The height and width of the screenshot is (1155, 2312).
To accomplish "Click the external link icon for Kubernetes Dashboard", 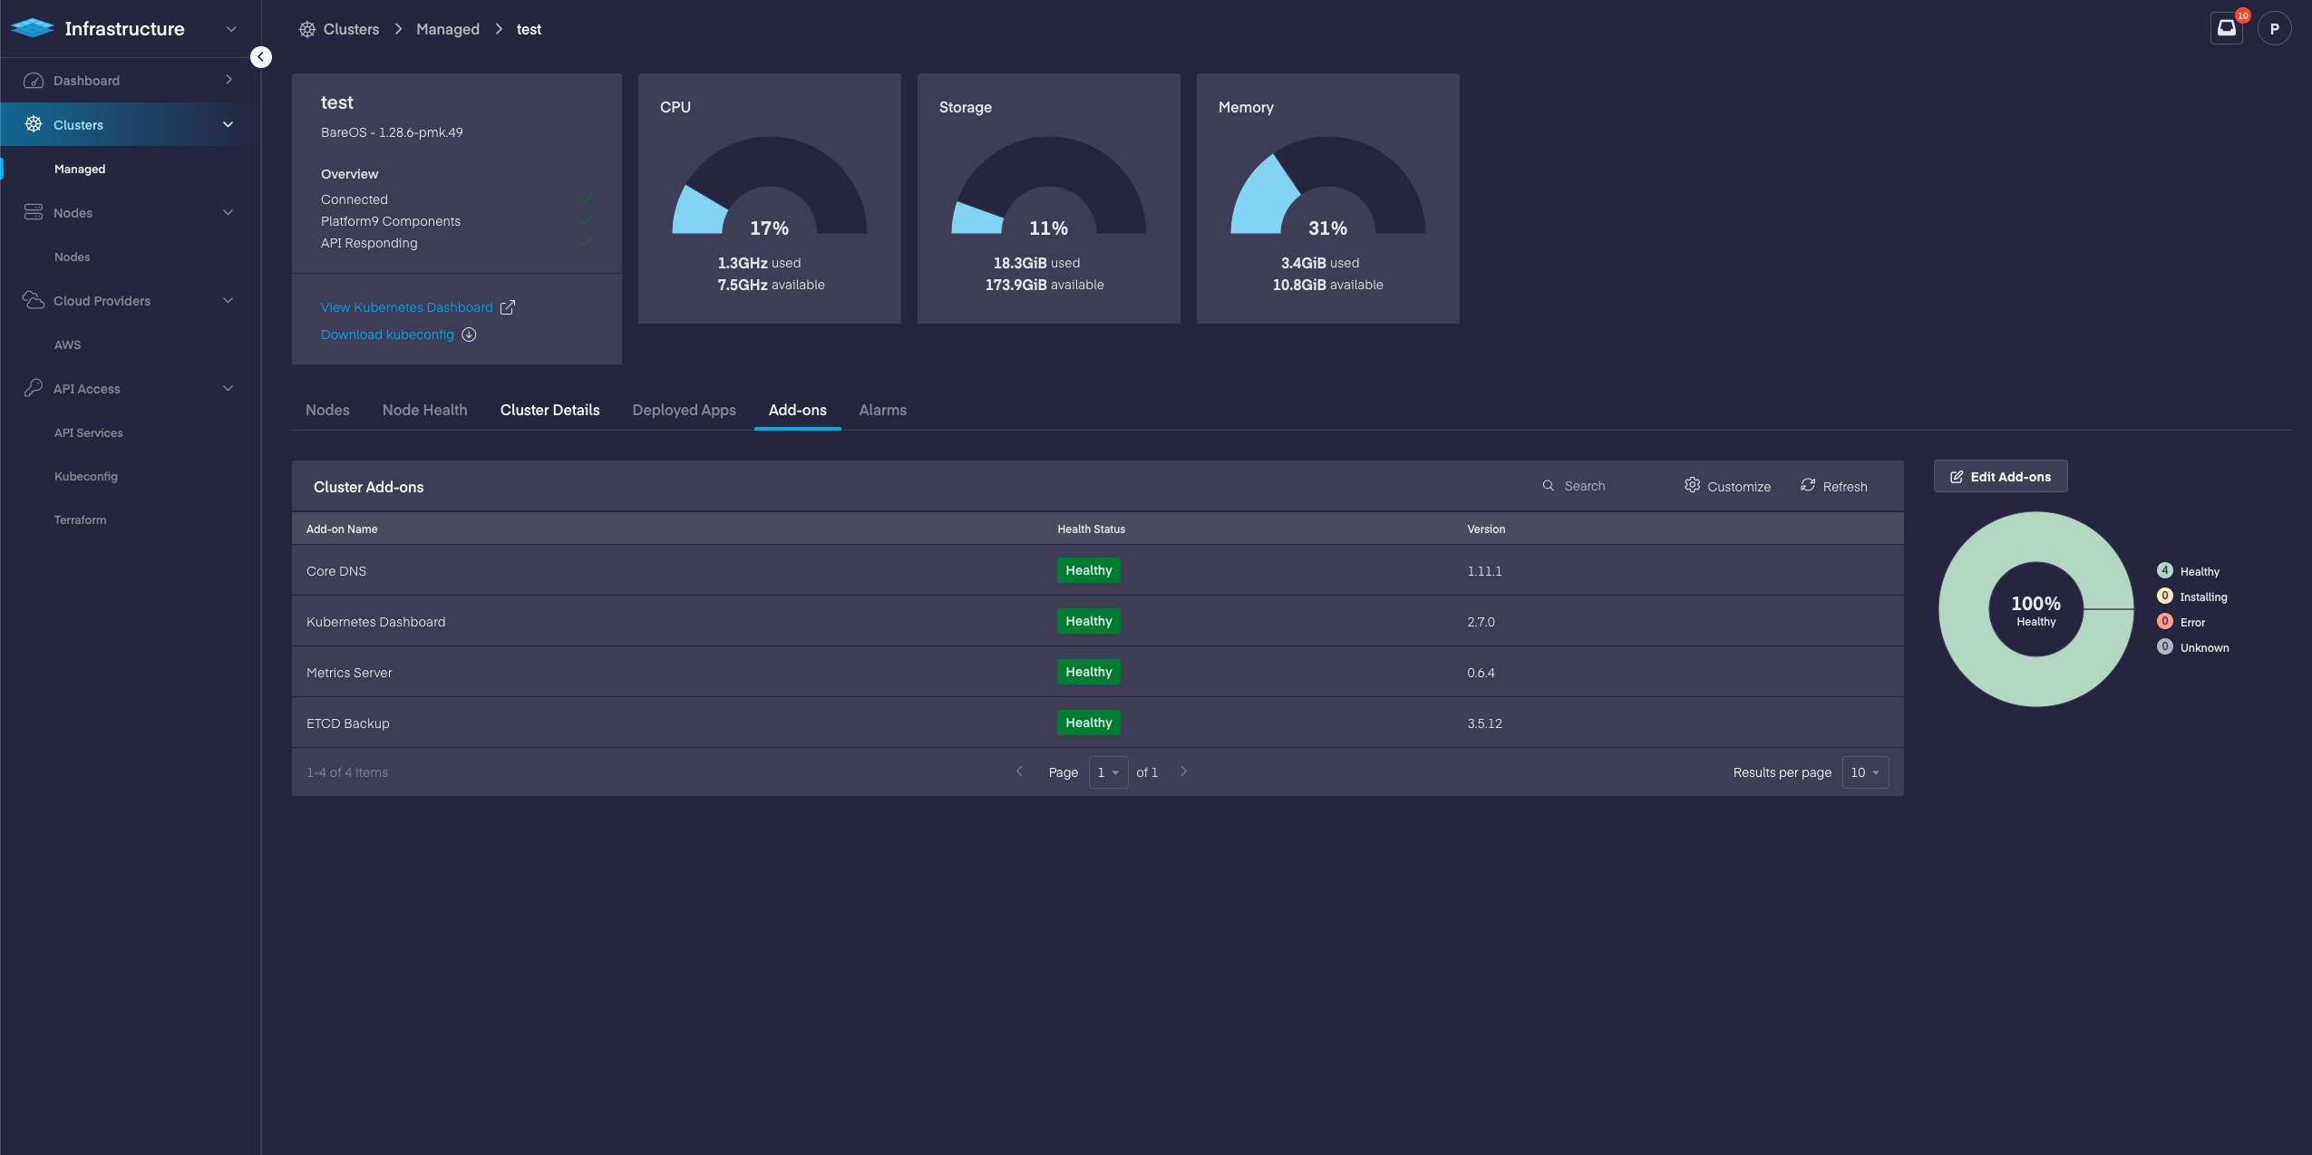I will click(508, 307).
